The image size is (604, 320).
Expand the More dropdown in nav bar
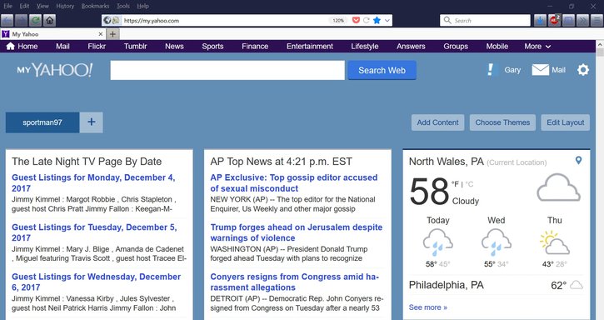537,47
